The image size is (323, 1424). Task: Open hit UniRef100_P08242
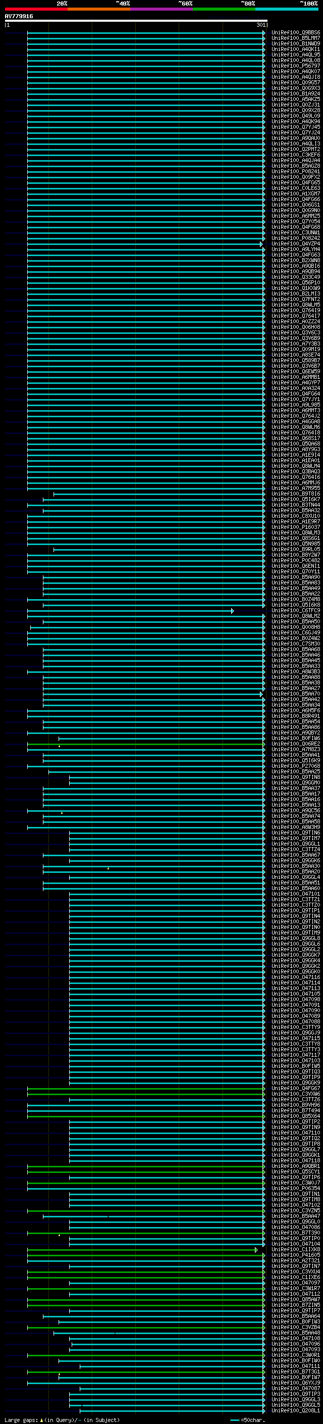coord(296,238)
